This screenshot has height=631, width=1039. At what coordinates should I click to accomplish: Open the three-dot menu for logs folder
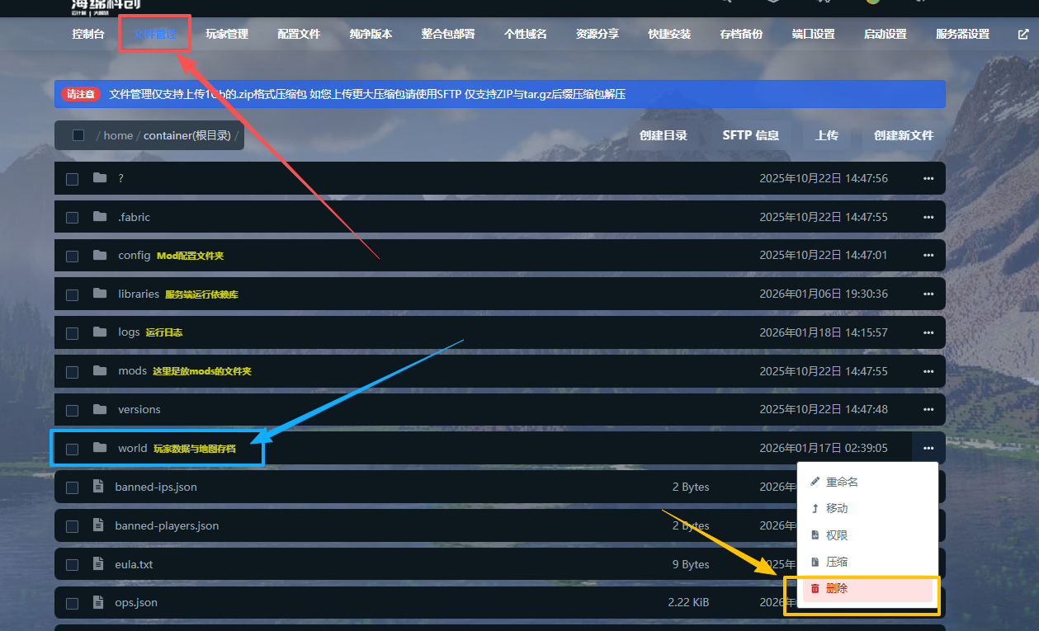click(x=928, y=332)
